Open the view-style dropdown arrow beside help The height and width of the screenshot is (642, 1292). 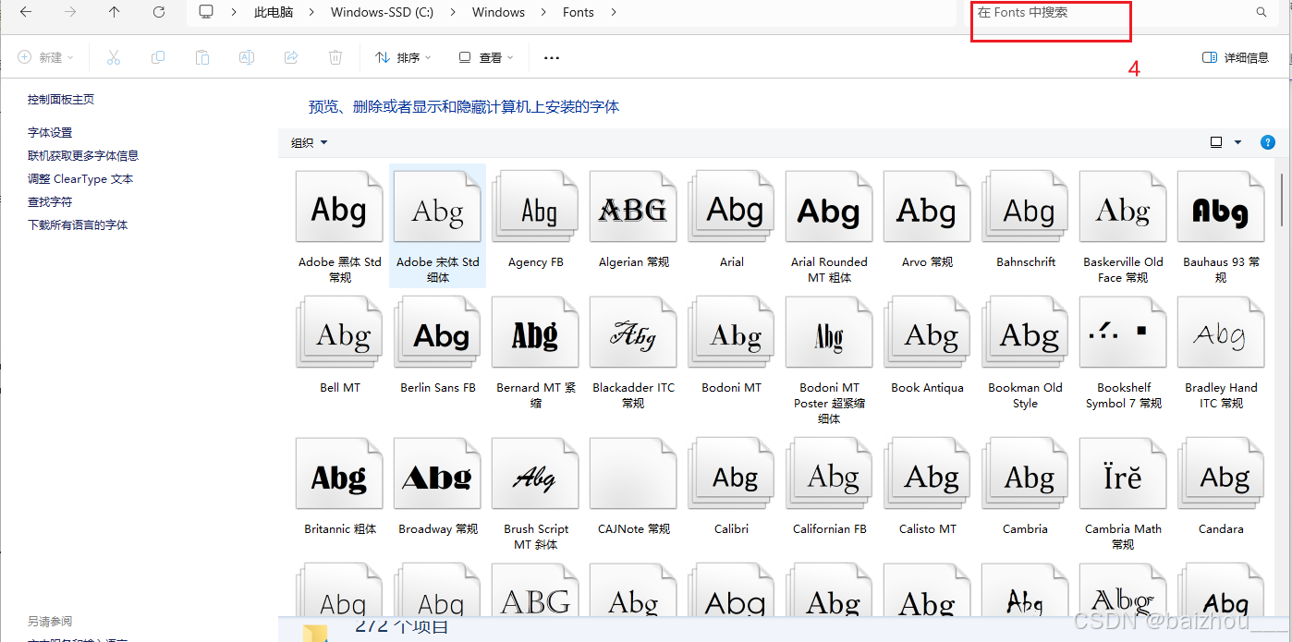pos(1238,142)
